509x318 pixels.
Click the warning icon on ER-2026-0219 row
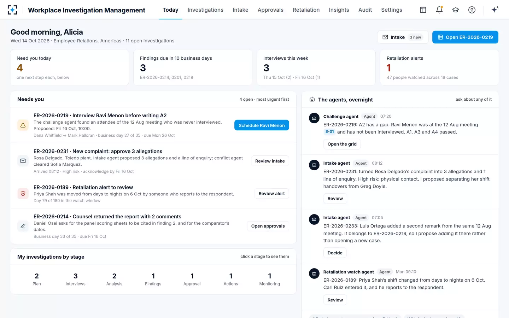tap(23, 125)
